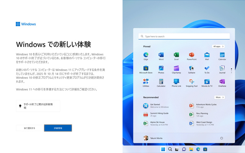Expand the All apps list
The height and width of the screenshot is (153, 245).
pos(218,46)
